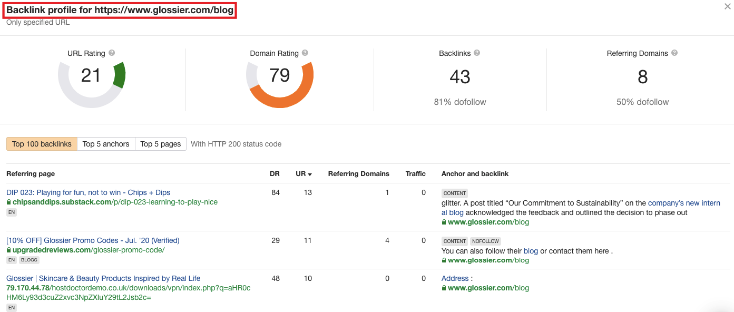The width and height of the screenshot is (734, 312).
Task: Open help icon next to Referring Domains
Action: (674, 53)
